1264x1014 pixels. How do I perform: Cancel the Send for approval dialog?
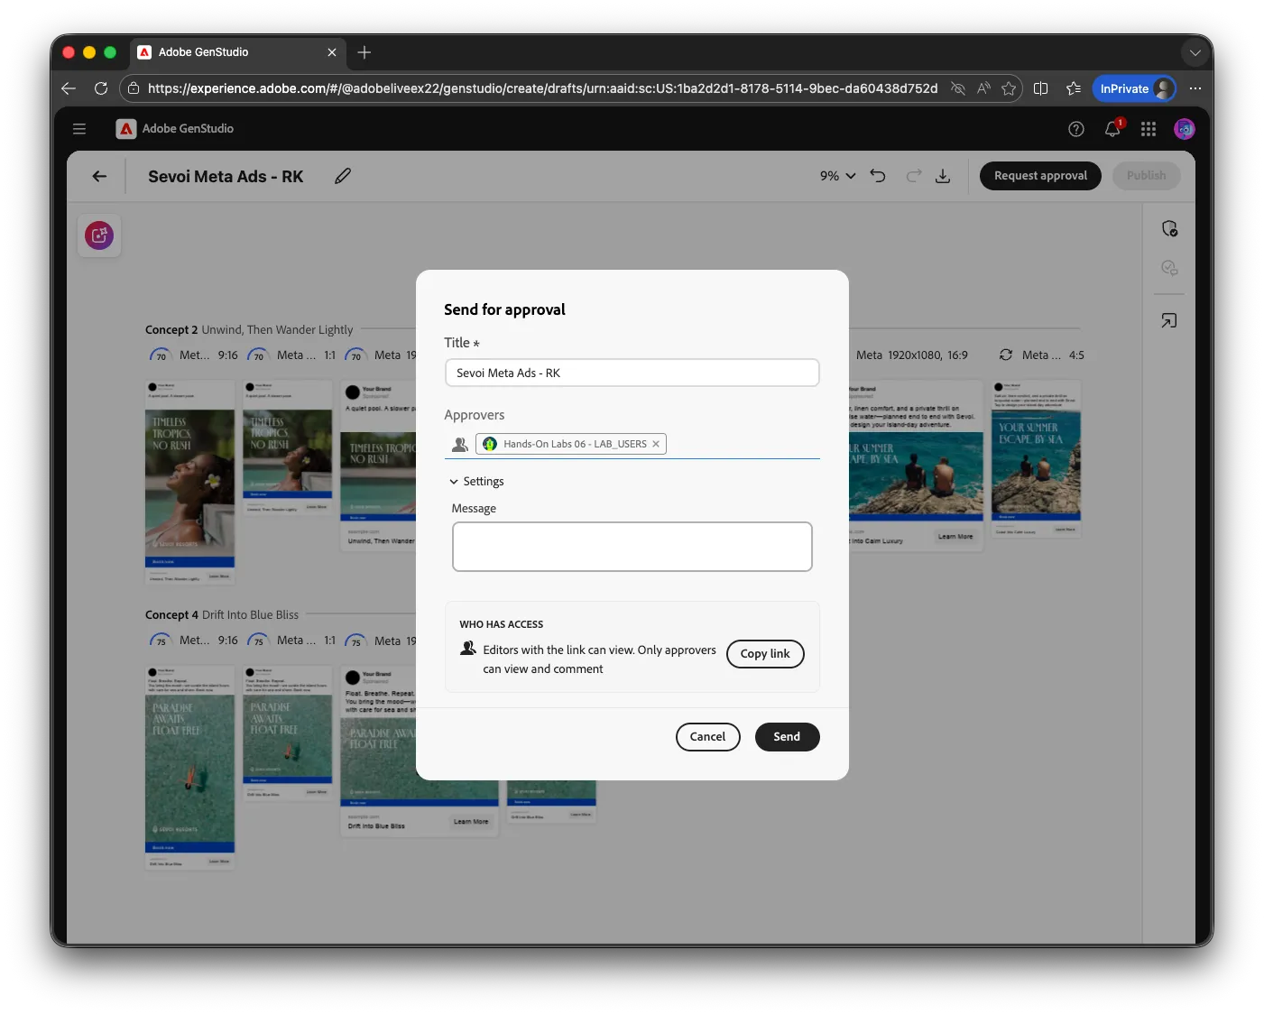707,737
